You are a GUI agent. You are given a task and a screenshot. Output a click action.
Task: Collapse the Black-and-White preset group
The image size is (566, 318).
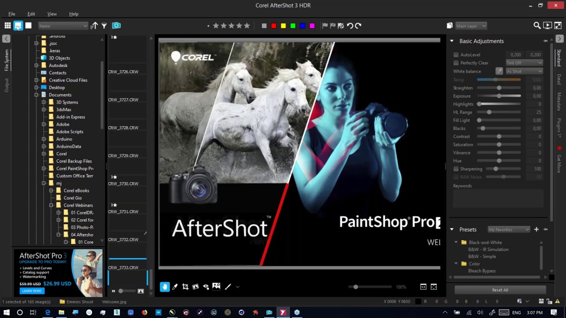(x=456, y=242)
